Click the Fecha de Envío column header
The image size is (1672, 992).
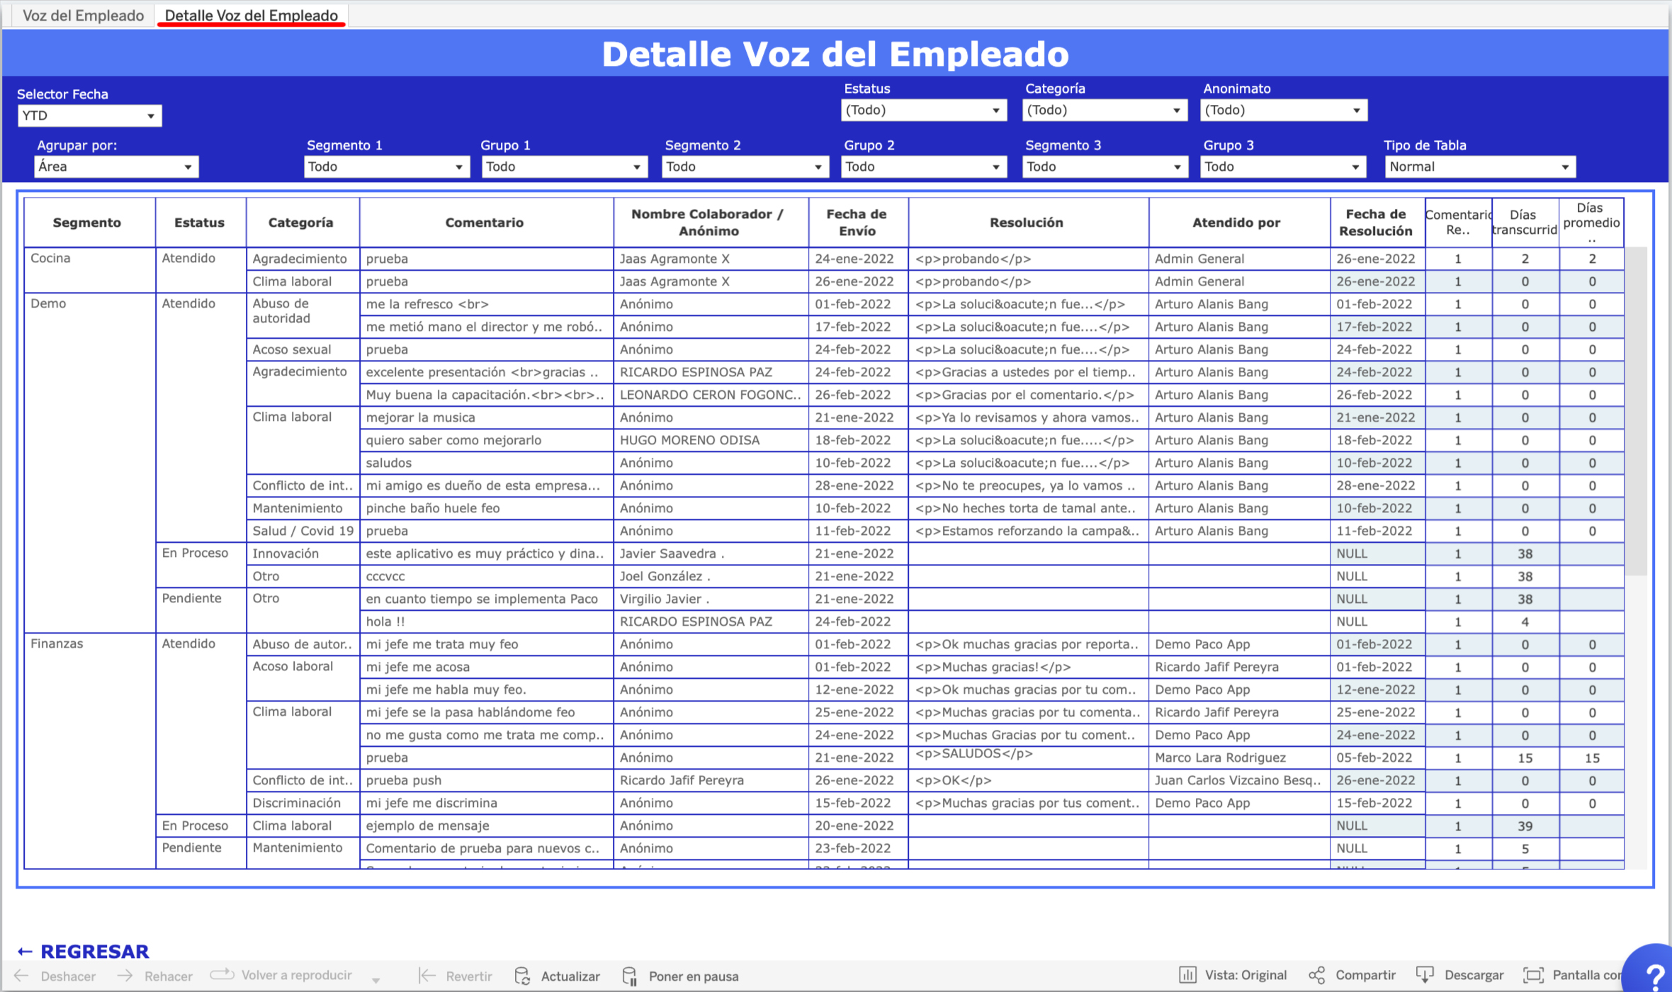(x=857, y=222)
